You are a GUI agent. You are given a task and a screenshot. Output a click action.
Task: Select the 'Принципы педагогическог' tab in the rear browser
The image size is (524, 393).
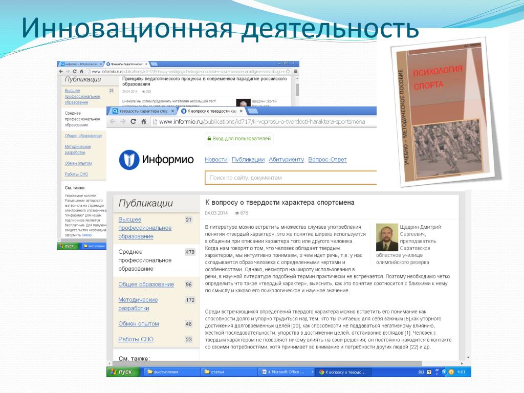pos(127,64)
